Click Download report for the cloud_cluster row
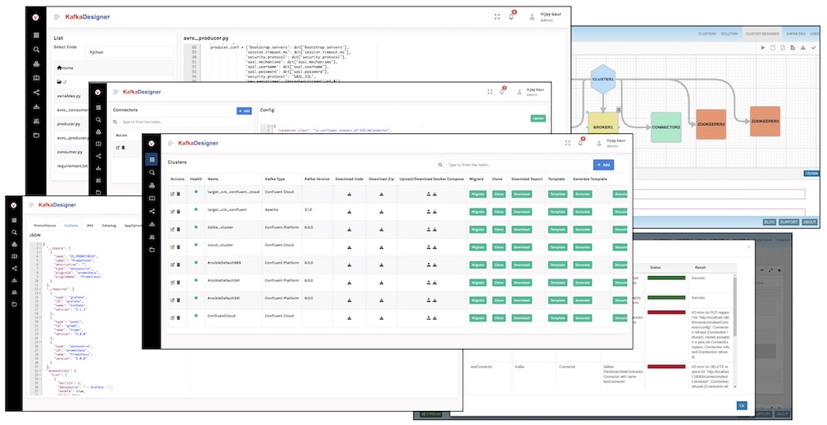Screen dimensions: 827x425 [x=521, y=247]
